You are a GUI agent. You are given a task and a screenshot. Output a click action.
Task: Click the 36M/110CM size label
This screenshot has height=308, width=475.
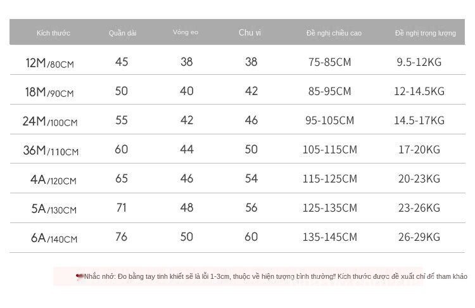[x=50, y=151]
